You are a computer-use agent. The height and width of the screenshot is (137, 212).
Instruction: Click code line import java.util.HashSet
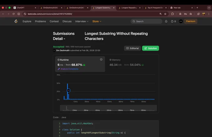point(78,123)
